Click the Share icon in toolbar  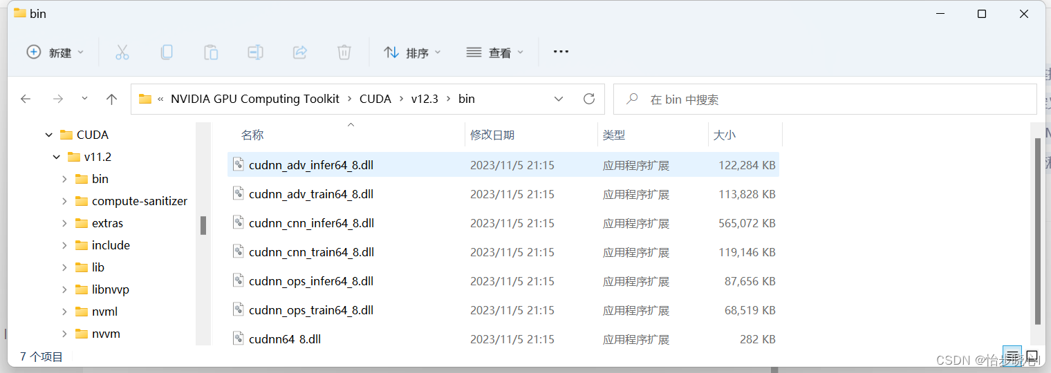300,52
